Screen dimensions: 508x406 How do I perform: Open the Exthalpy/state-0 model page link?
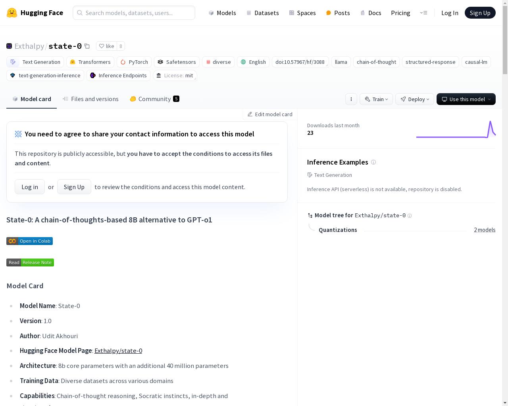[118, 350]
